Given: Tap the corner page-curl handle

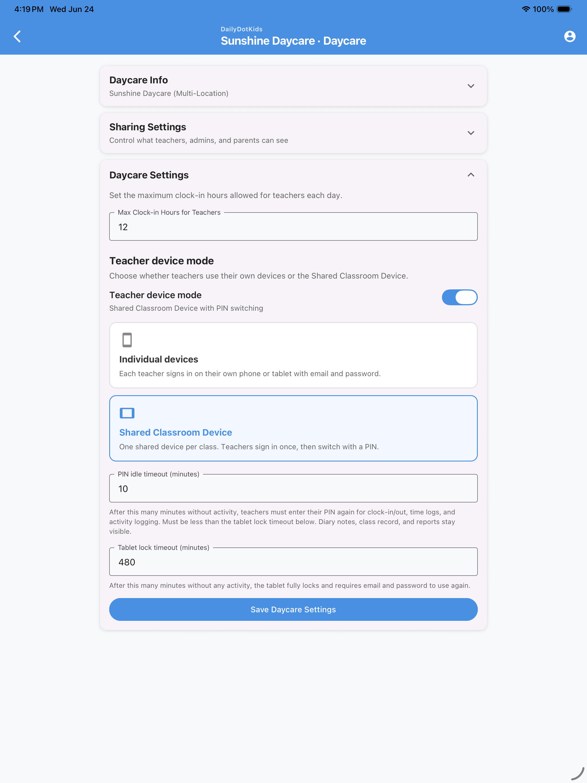Looking at the screenshot, I should pyautogui.click(x=577, y=774).
